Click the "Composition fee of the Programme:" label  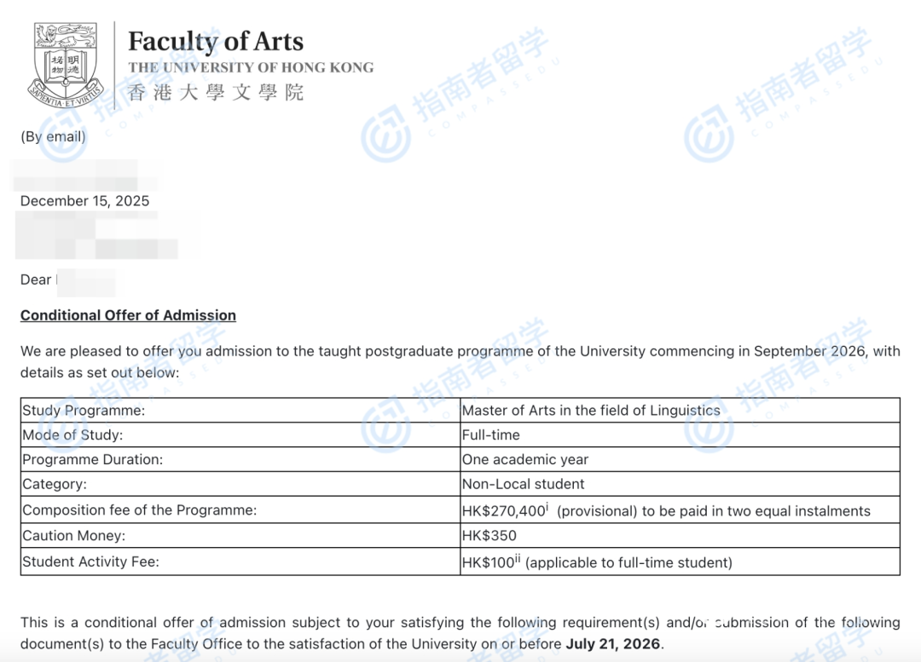(139, 510)
